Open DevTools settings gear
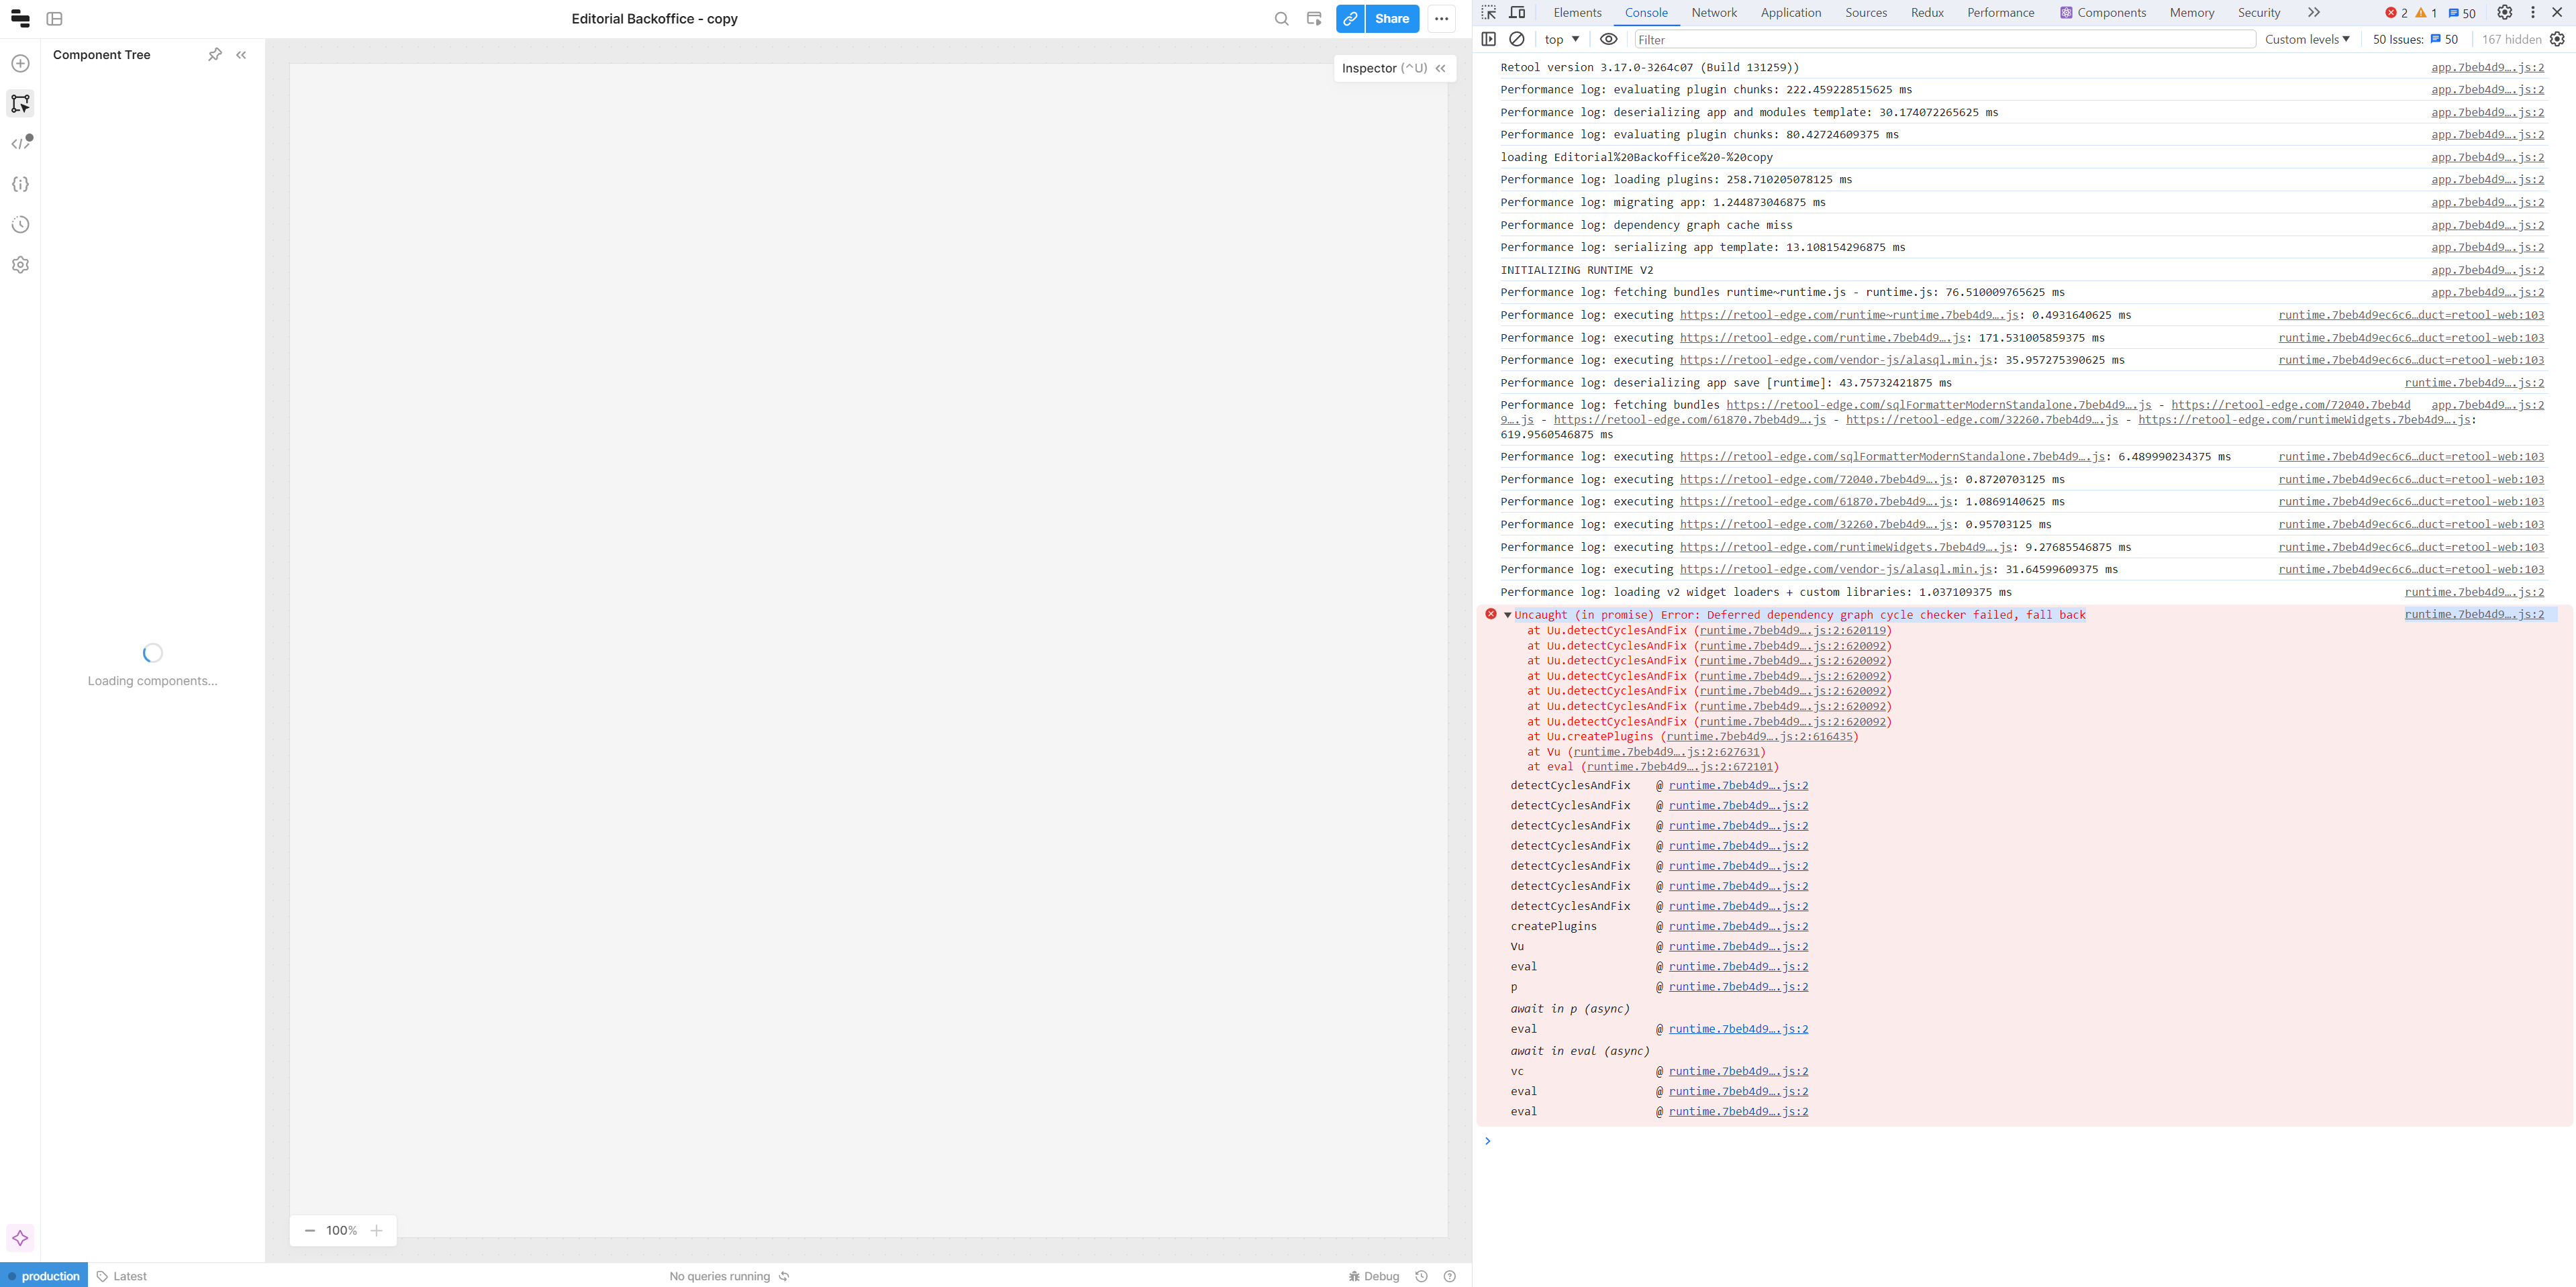The image size is (2576, 1287). pyautogui.click(x=2504, y=12)
